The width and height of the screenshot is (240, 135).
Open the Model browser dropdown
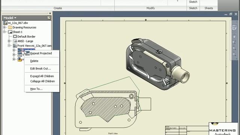pyautogui.click(x=10, y=18)
